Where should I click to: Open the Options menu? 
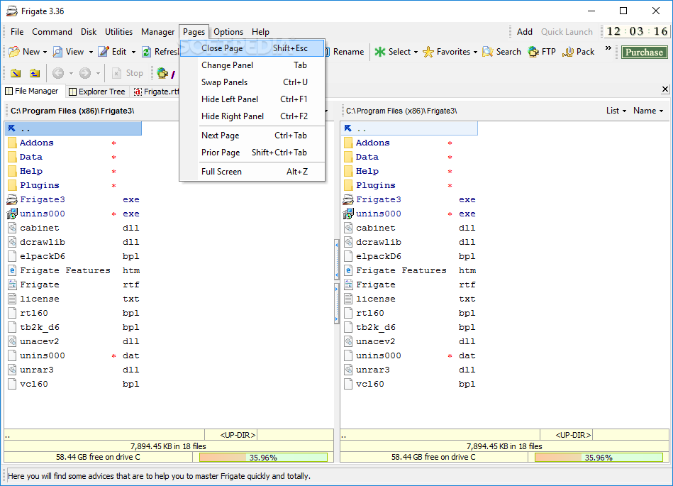(x=228, y=32)
